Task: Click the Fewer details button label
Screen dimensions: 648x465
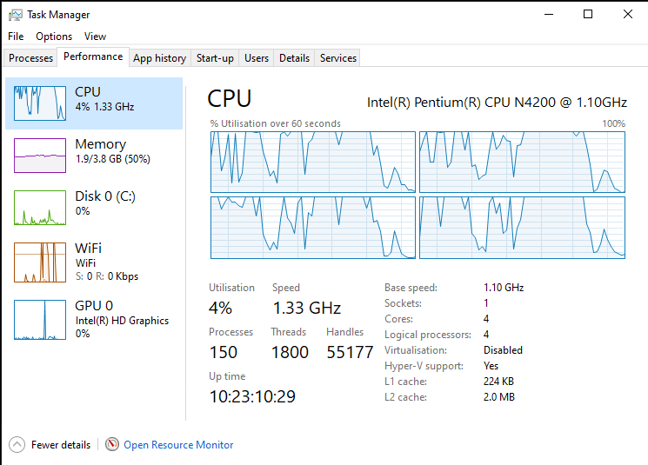Action: pos(61,445)
